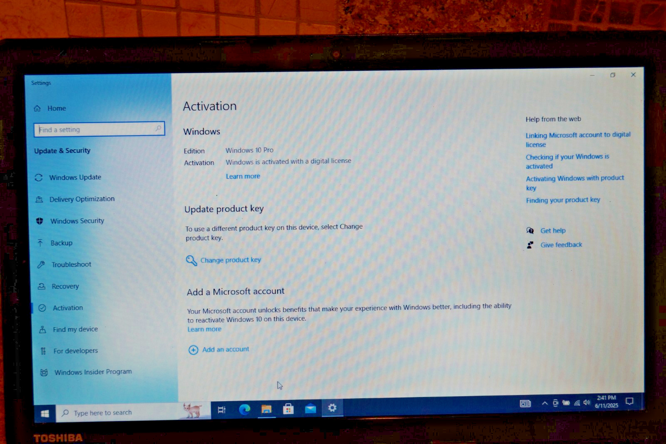Click Learn more under Windows activation
The image size is (666, 444).
(x=243, y=176)
